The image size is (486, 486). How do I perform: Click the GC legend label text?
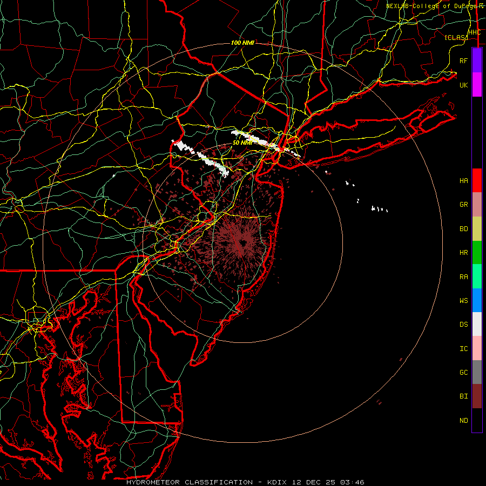pyautogui.click(x=463, y=373)
